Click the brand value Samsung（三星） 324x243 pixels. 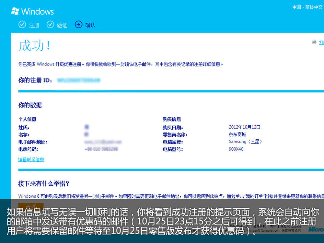246,142
